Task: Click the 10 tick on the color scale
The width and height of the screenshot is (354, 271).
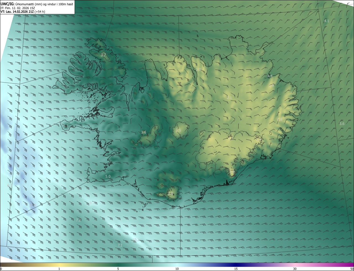Action: tap(177, 269)
